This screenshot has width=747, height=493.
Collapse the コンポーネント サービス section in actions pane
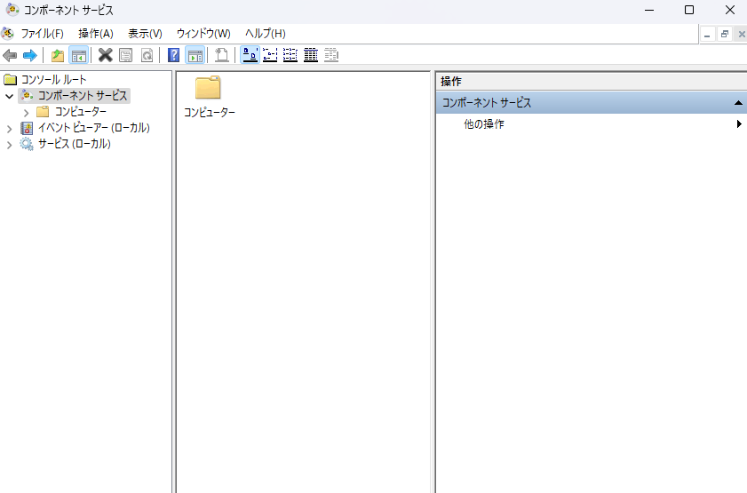[x=738, y=103]
